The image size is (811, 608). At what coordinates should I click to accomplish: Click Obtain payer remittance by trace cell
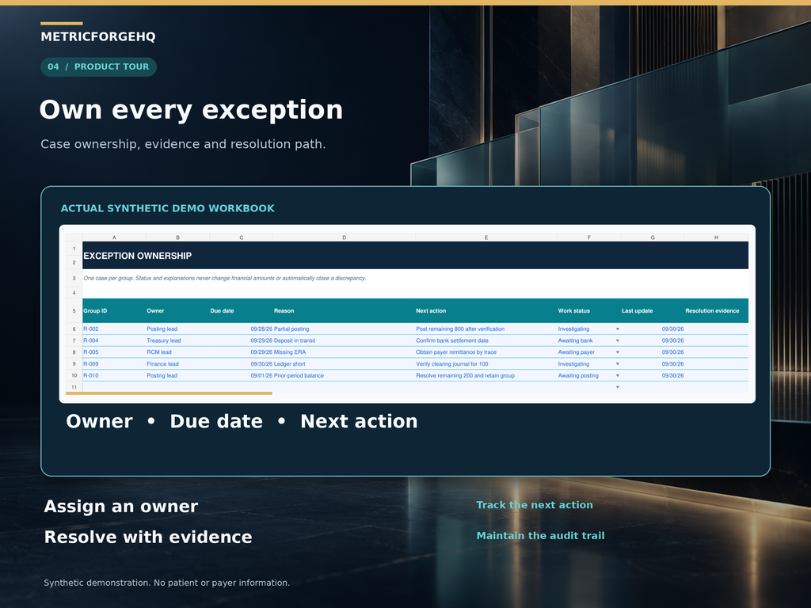tap(486, 352)
